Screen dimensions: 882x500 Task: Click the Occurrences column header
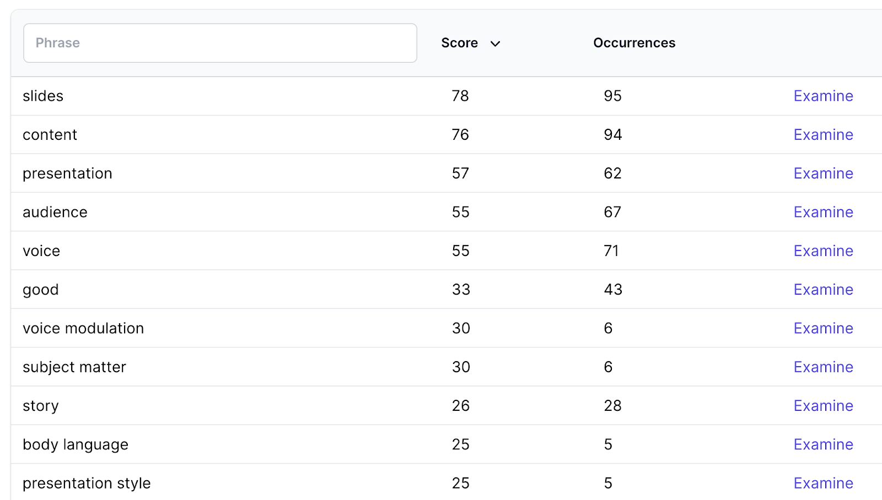(x=634, y=43)
